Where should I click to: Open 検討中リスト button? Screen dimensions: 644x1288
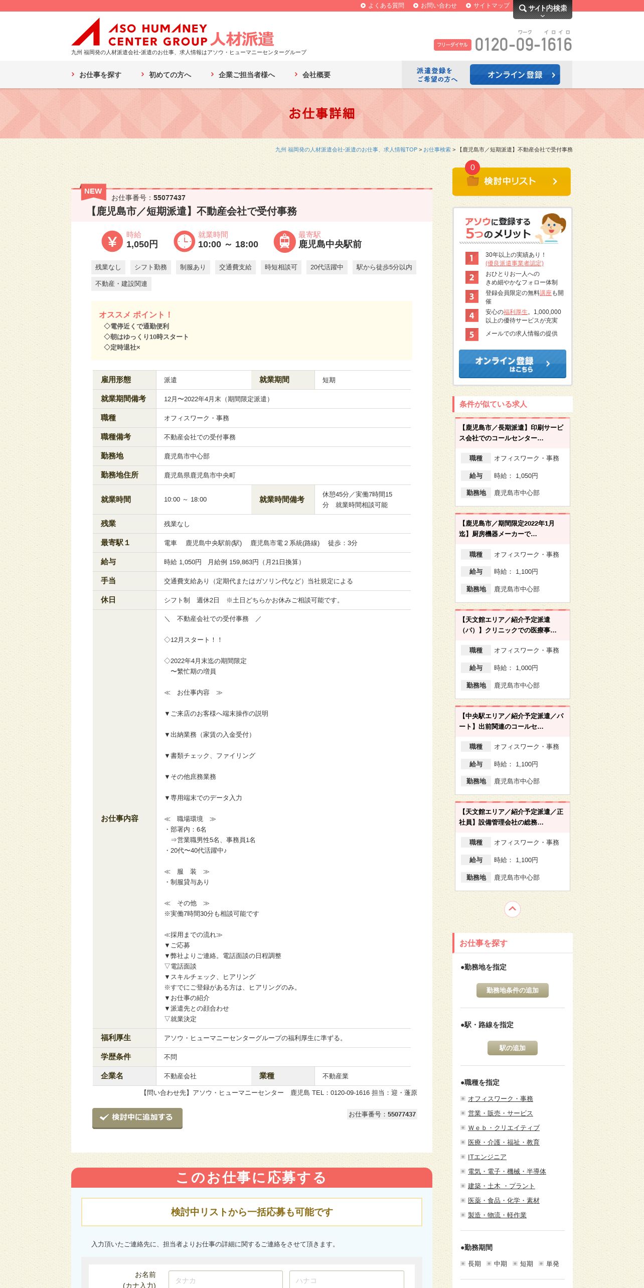coord(512,182)
